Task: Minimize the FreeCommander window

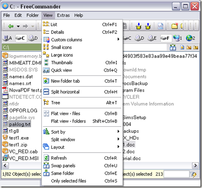Action: 176,6
